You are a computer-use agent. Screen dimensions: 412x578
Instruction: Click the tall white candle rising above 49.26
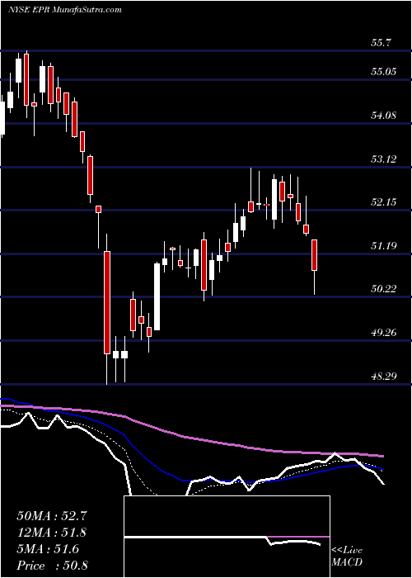pyautogui.click(x=157, y=296)
